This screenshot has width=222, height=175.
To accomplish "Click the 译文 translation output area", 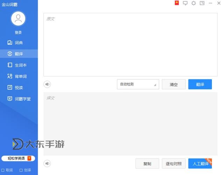I will pyautogui.click(x=130, y=124).
